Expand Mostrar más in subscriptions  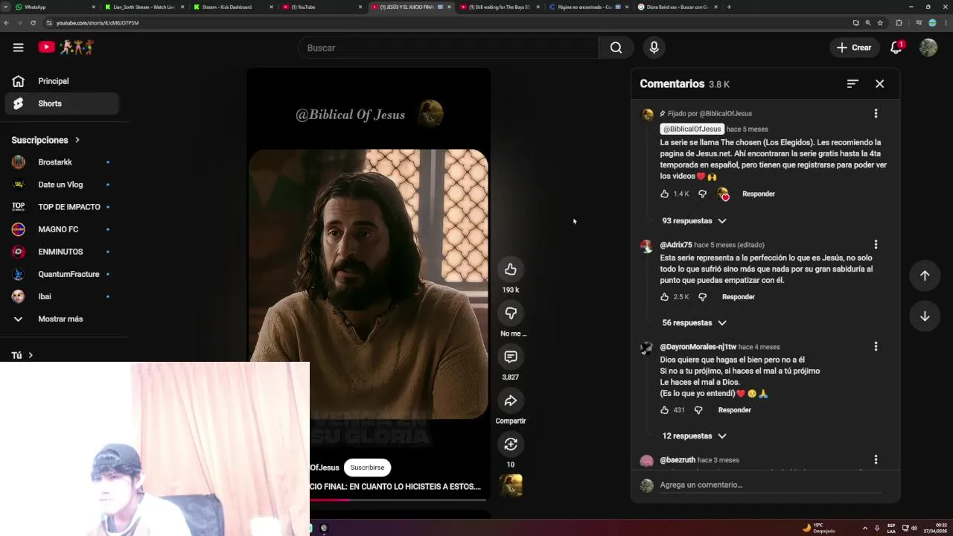point(60,319)
